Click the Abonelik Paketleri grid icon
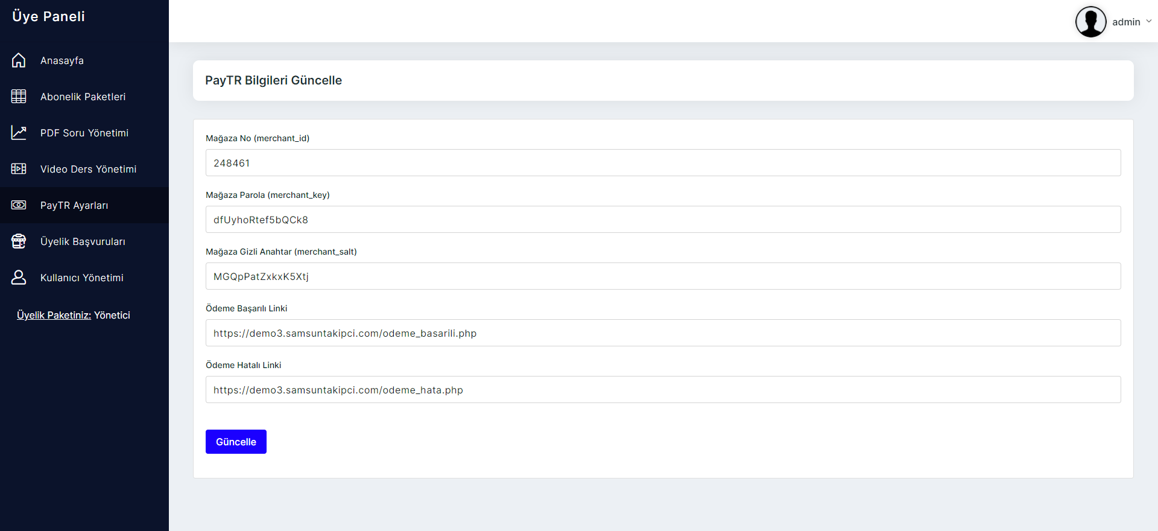The image size is (1158, 531). 19,97
